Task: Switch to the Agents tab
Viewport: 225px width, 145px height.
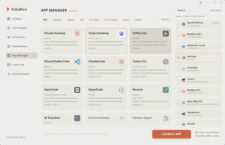Action: [71, 20]
